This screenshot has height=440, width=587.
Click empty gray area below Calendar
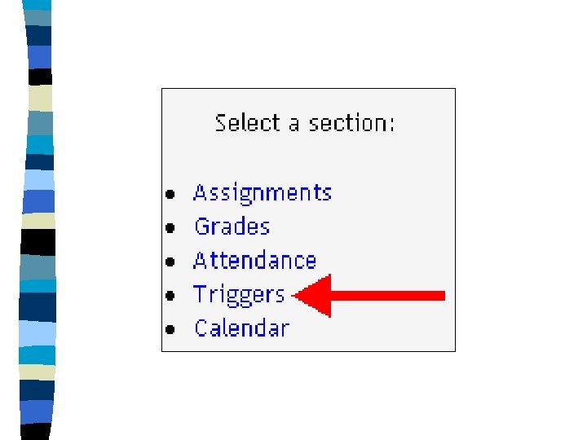(326, 344)
